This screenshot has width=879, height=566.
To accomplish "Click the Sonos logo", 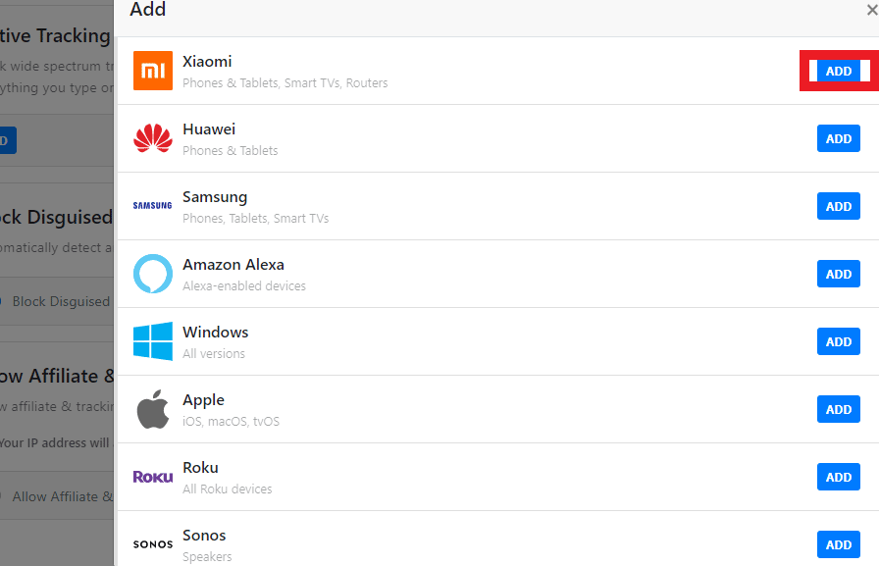I will pos(152,544).
